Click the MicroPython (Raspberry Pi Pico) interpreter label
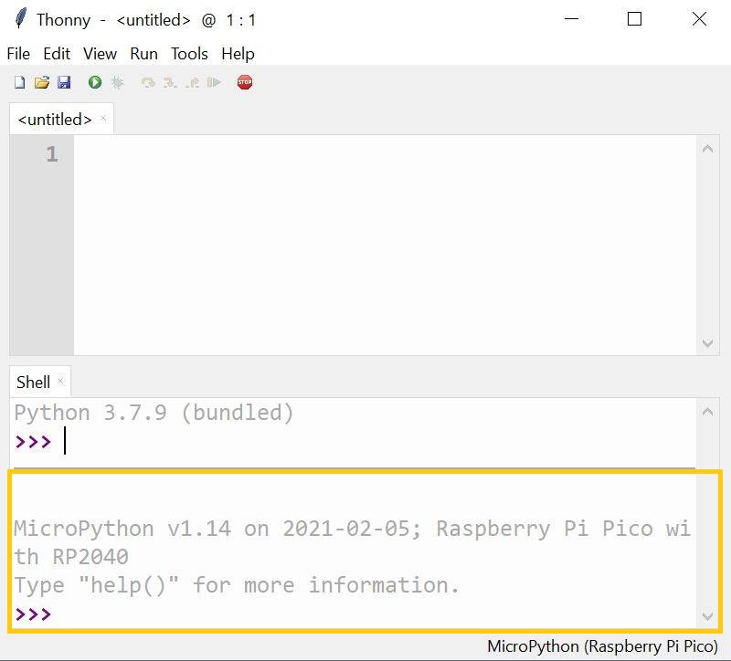Screen dimensions: 731x661 pos(602,646)
